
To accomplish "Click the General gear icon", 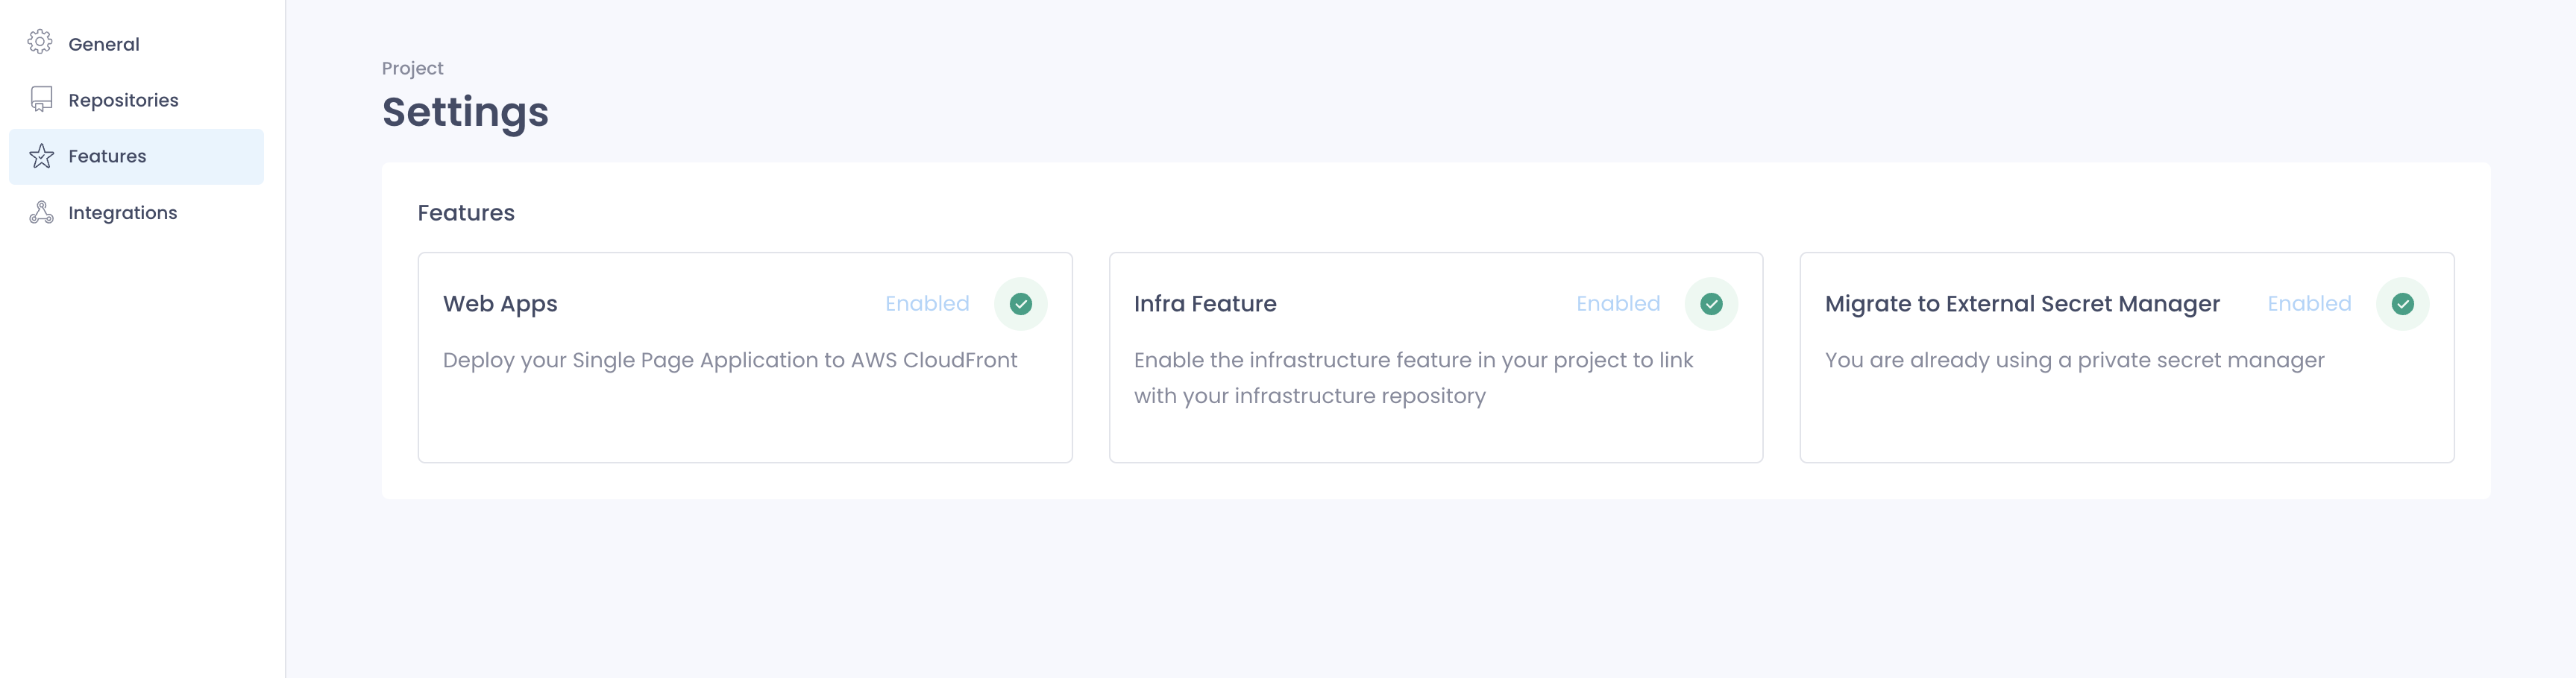I will pyautogui.click(x=40, y=43).
